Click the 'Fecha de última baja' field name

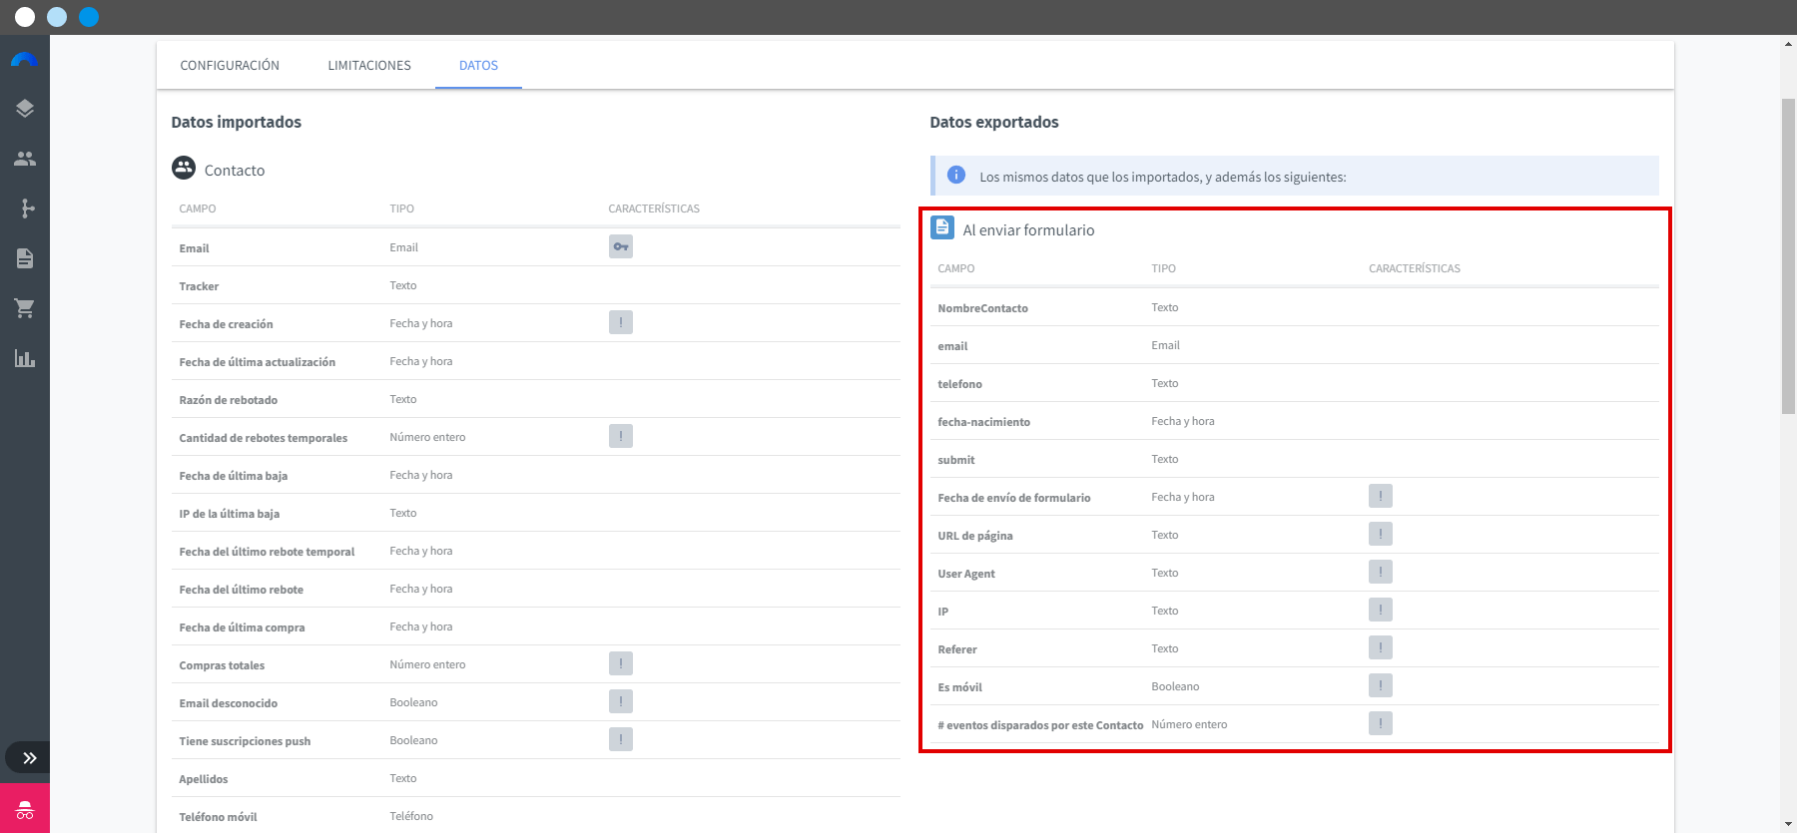tap(234, 476)
